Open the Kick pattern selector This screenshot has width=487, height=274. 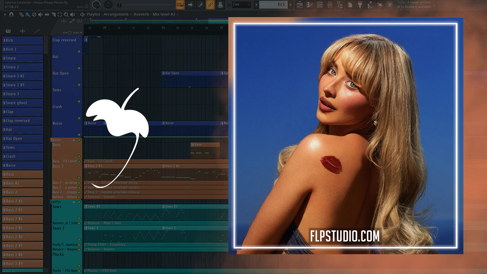[x=273, y=5]
